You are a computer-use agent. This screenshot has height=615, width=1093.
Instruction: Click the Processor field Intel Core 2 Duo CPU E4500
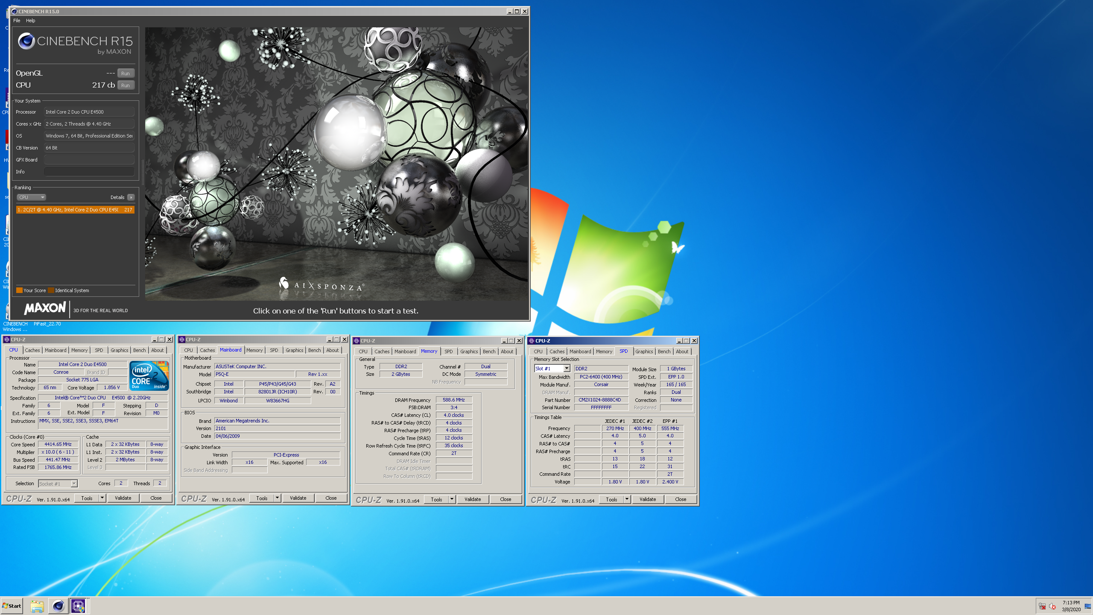tap(89, 112)
